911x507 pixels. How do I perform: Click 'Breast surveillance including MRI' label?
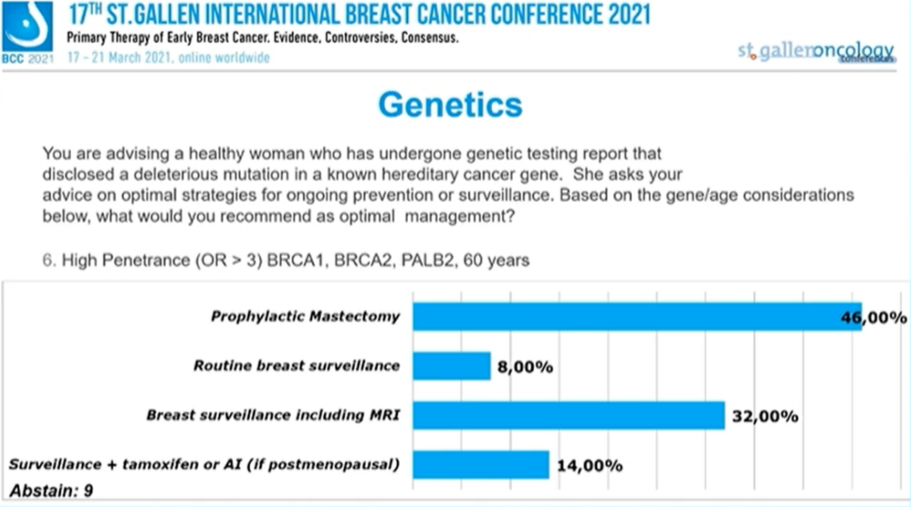point(273,416)
